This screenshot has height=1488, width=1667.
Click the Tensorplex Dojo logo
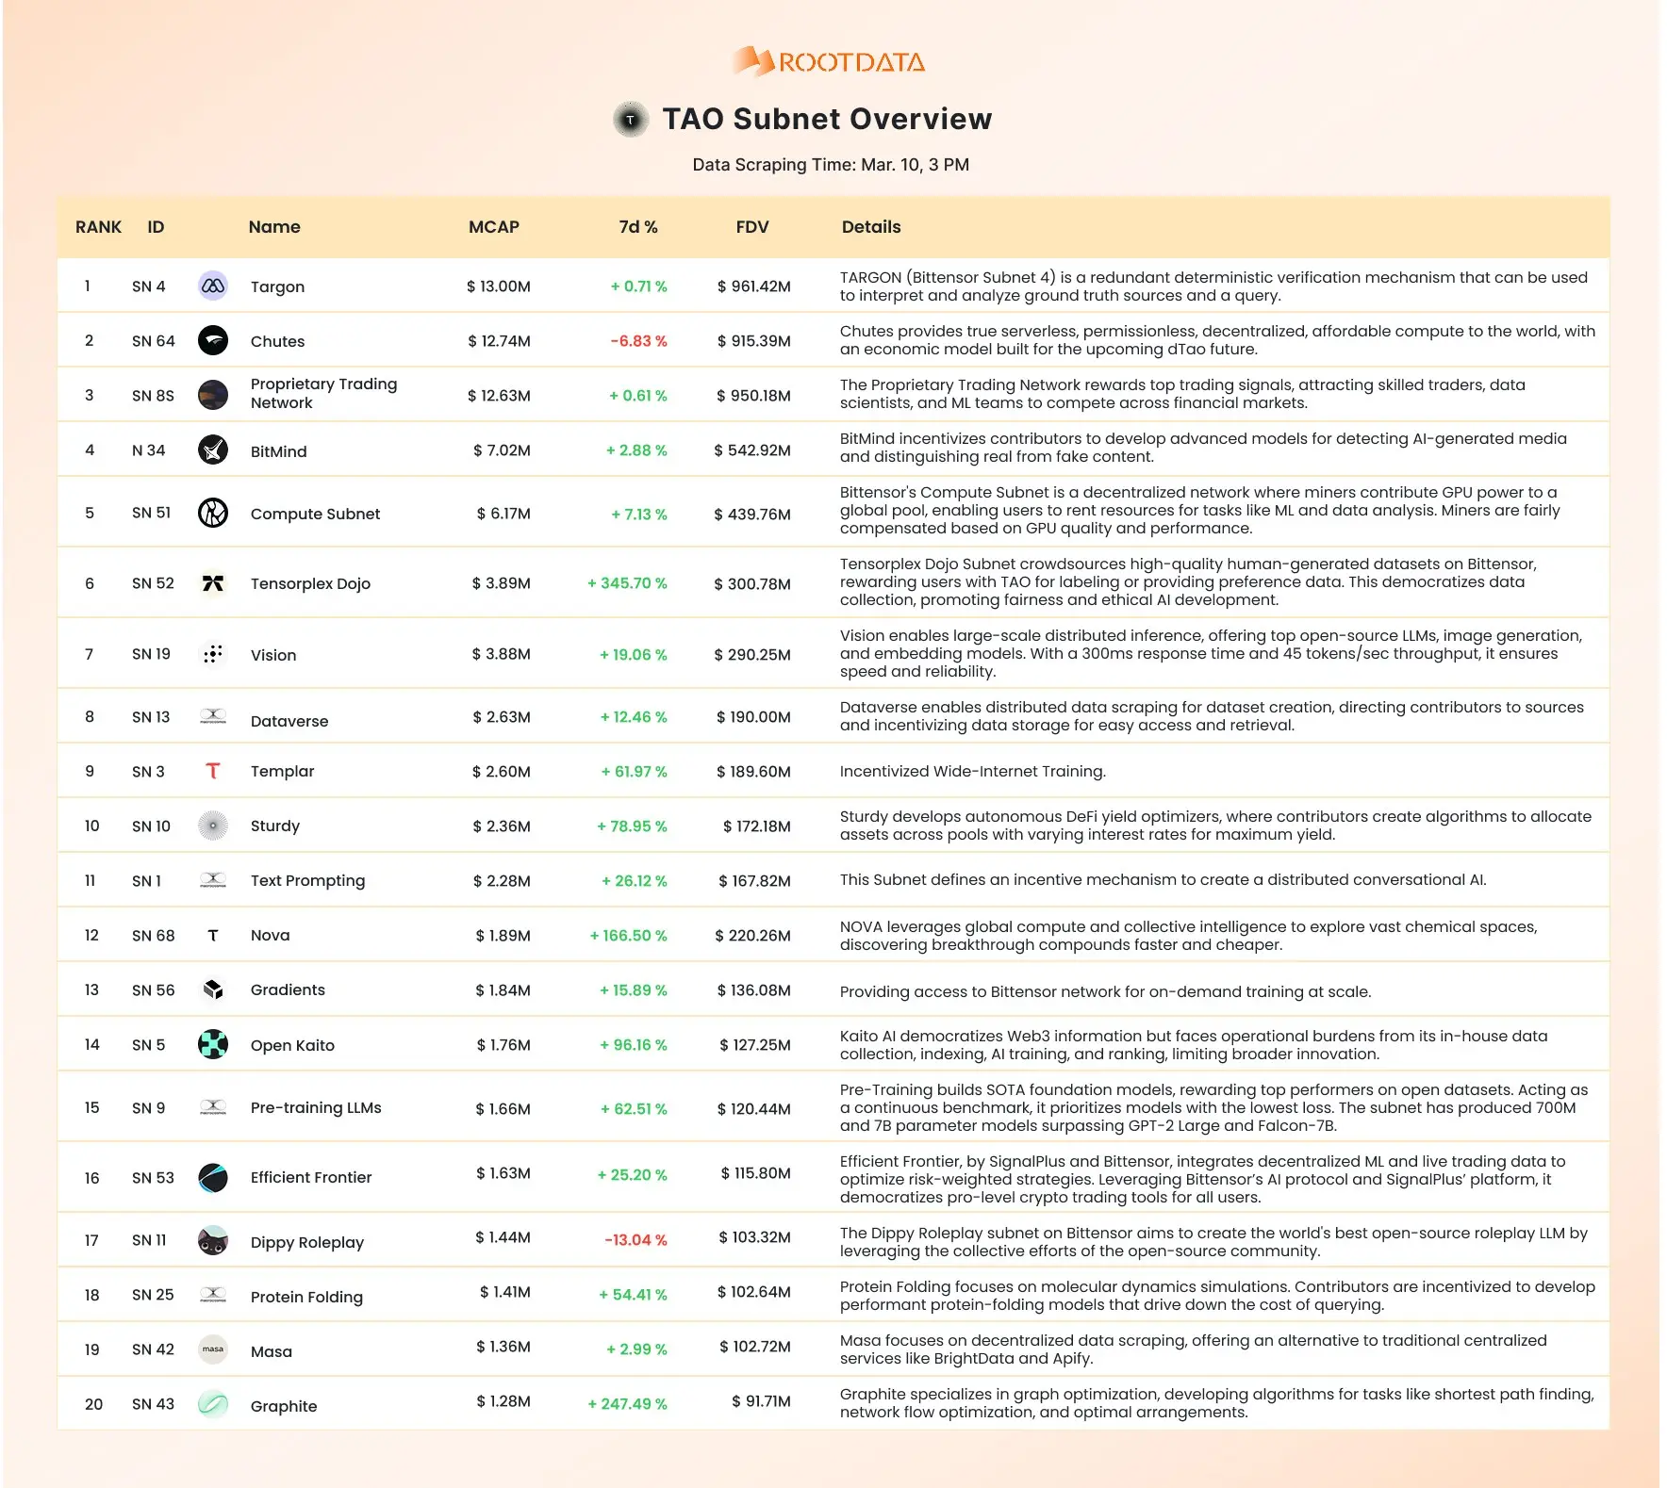(213, 582)
